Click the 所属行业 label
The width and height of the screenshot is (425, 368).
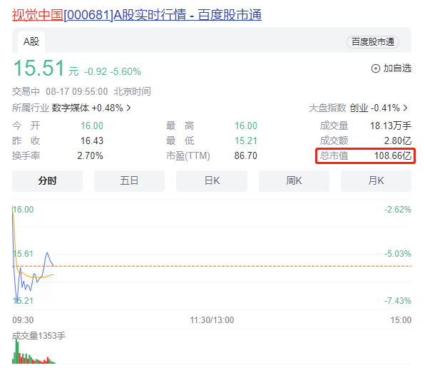[x=31, y=108]
